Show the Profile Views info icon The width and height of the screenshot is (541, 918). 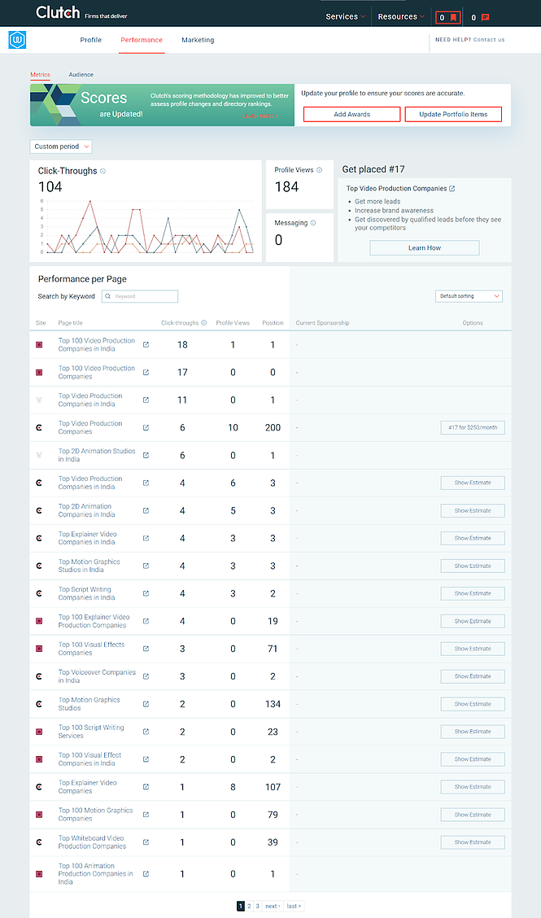point(319,170)
